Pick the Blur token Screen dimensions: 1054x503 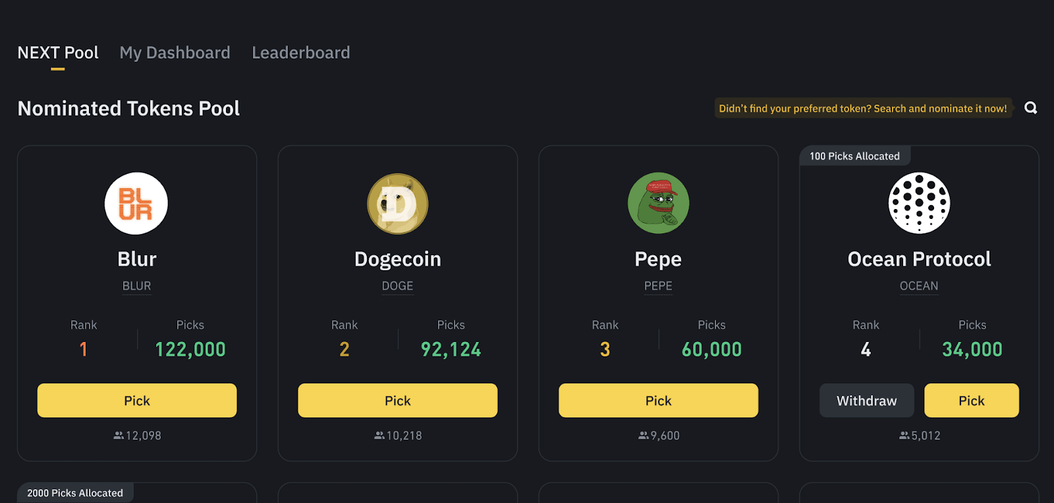136,400
